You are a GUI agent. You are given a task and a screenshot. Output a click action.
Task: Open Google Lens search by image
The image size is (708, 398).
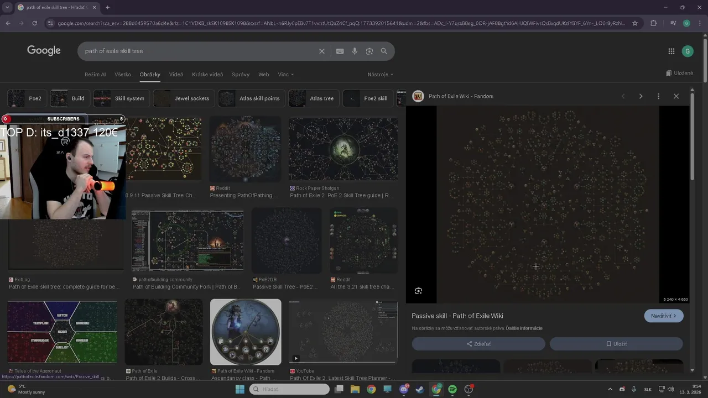pos(369,51)
